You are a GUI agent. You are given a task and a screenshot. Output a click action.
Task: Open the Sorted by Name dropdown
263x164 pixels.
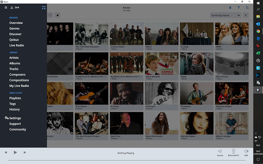[226, 15]
